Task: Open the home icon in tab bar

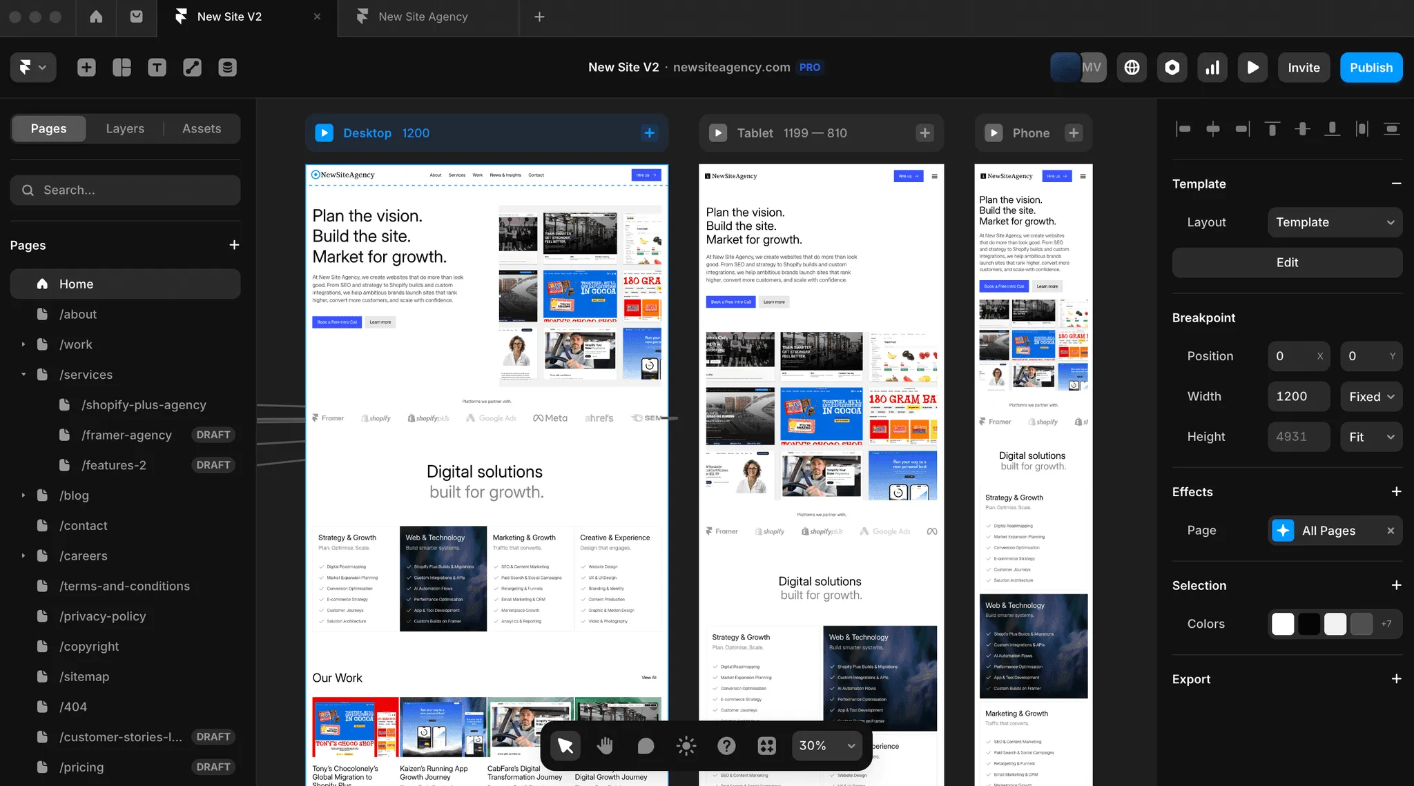Action: click(96, 17)
